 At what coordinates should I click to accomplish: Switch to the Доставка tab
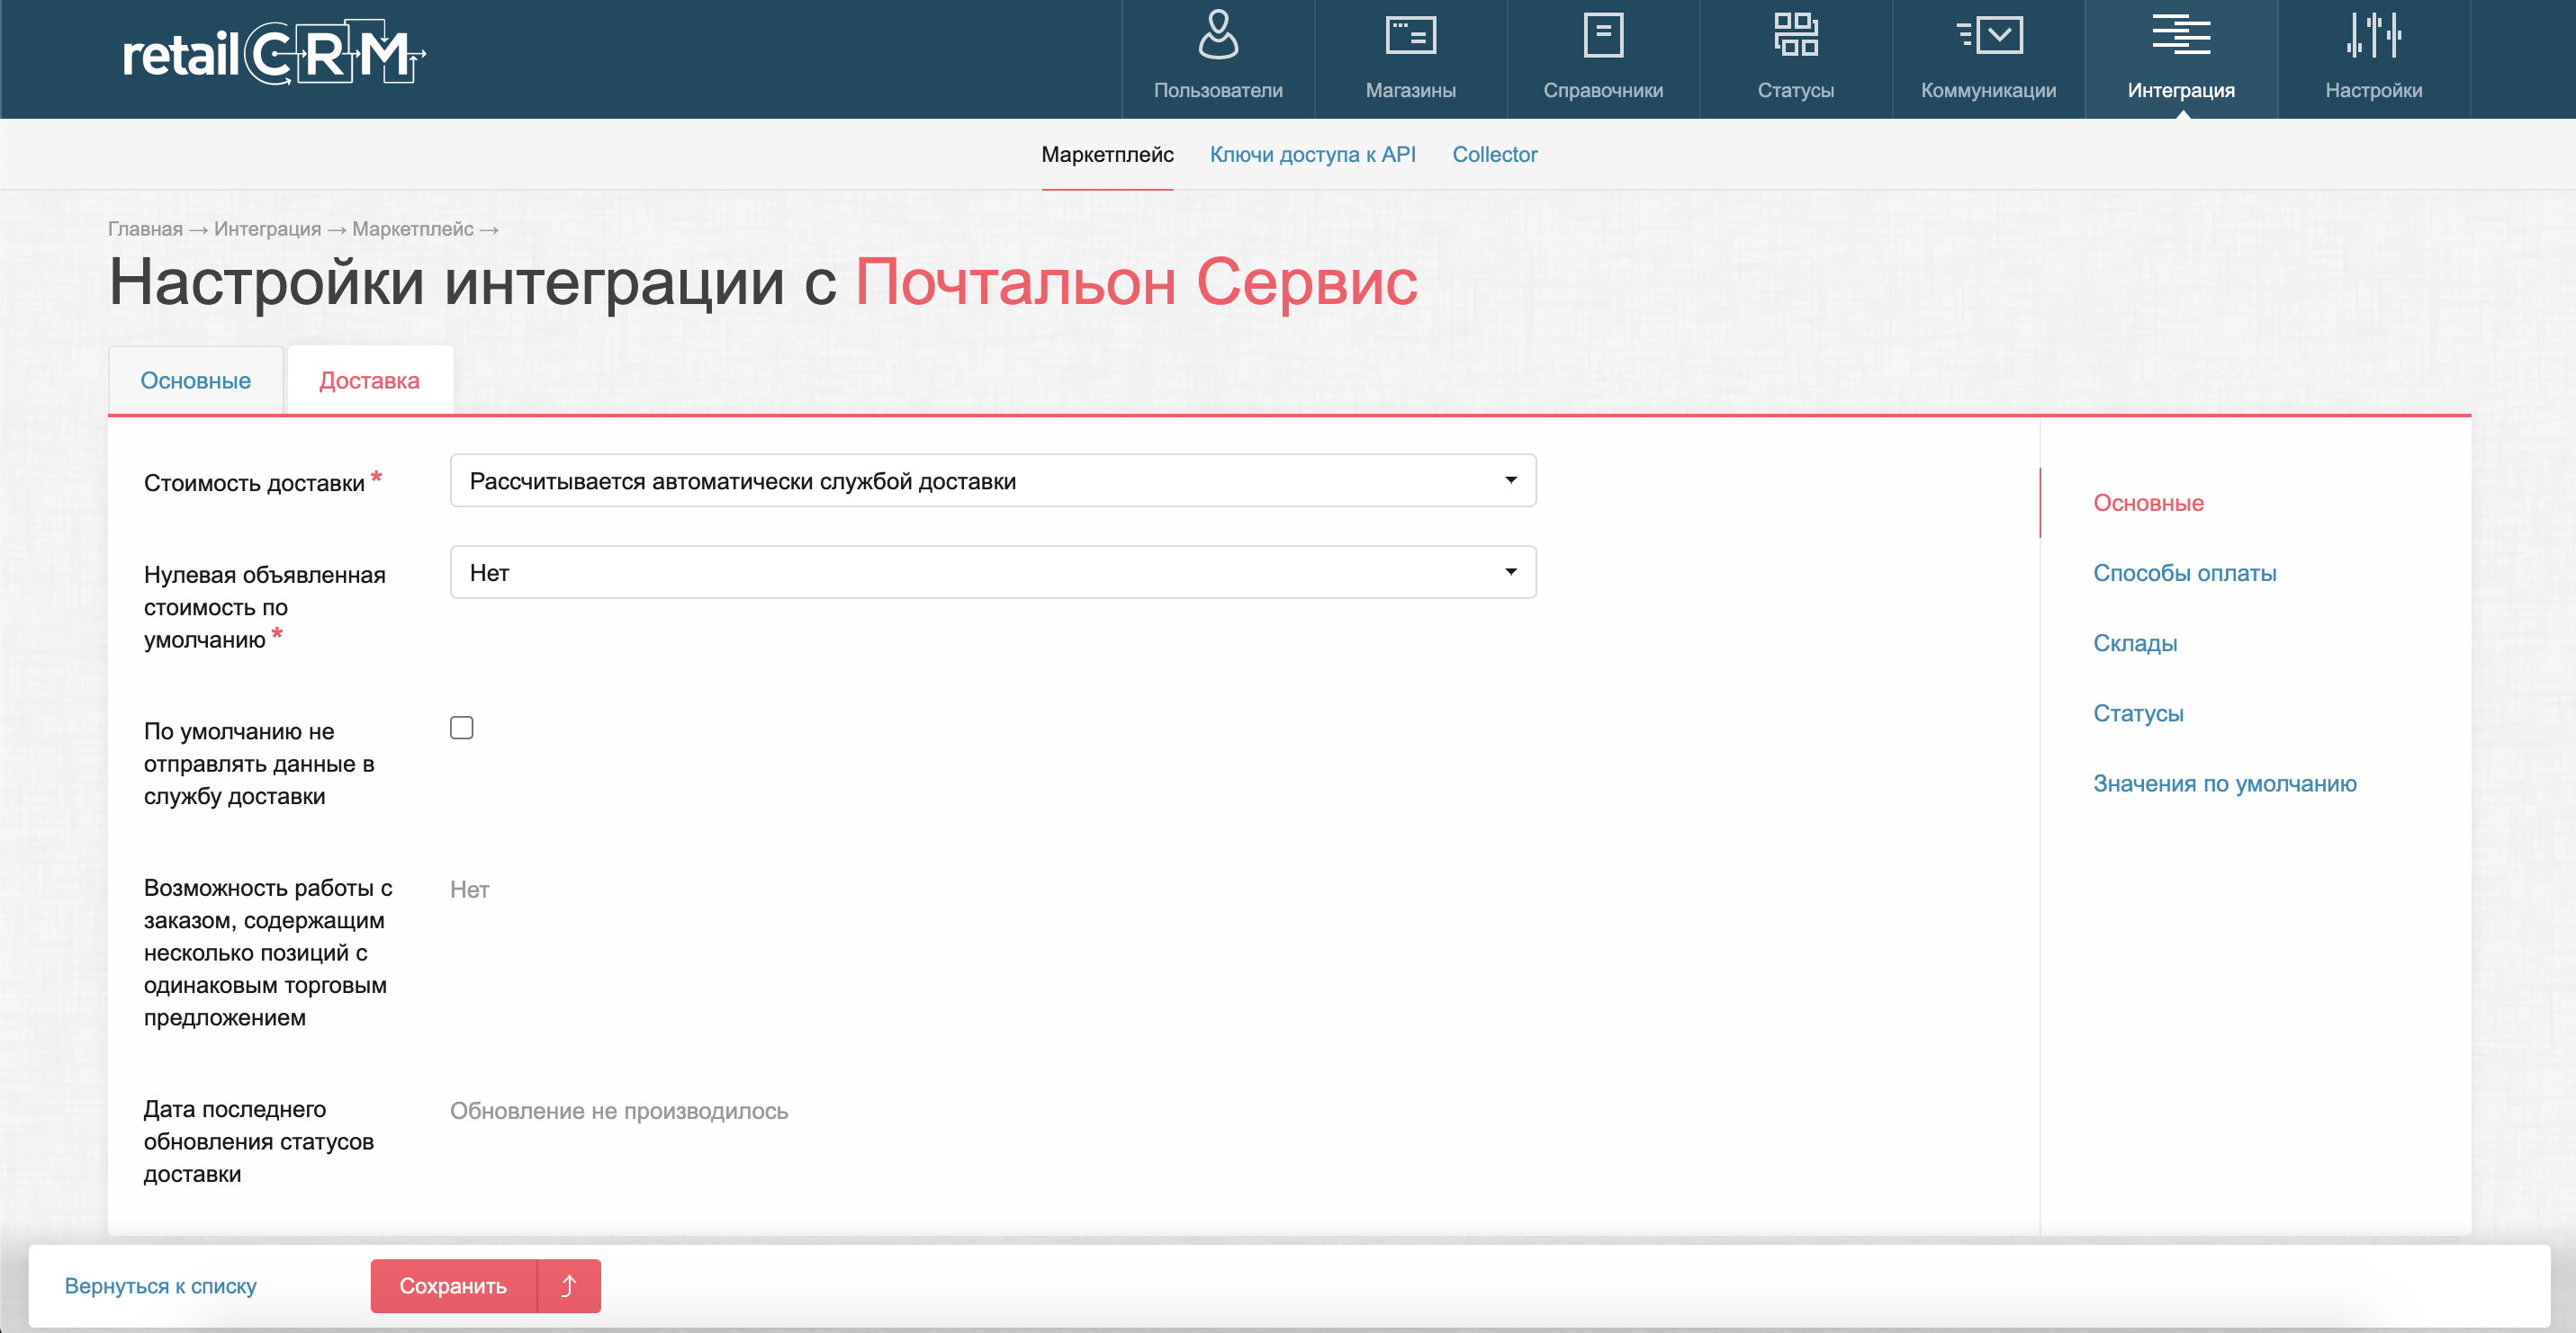click(x=369, y=380)
